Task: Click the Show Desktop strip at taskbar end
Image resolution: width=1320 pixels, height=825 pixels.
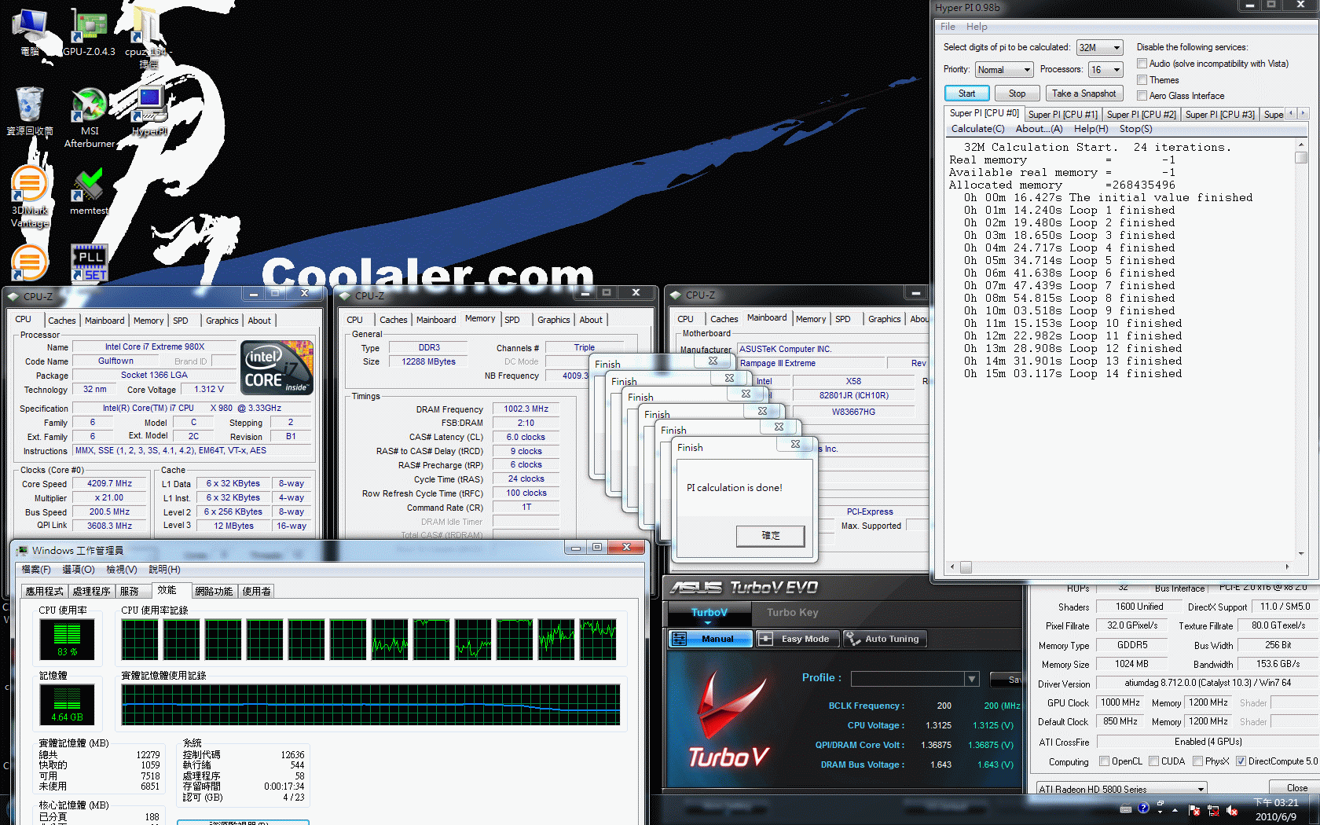Action: pos(1314,810)
